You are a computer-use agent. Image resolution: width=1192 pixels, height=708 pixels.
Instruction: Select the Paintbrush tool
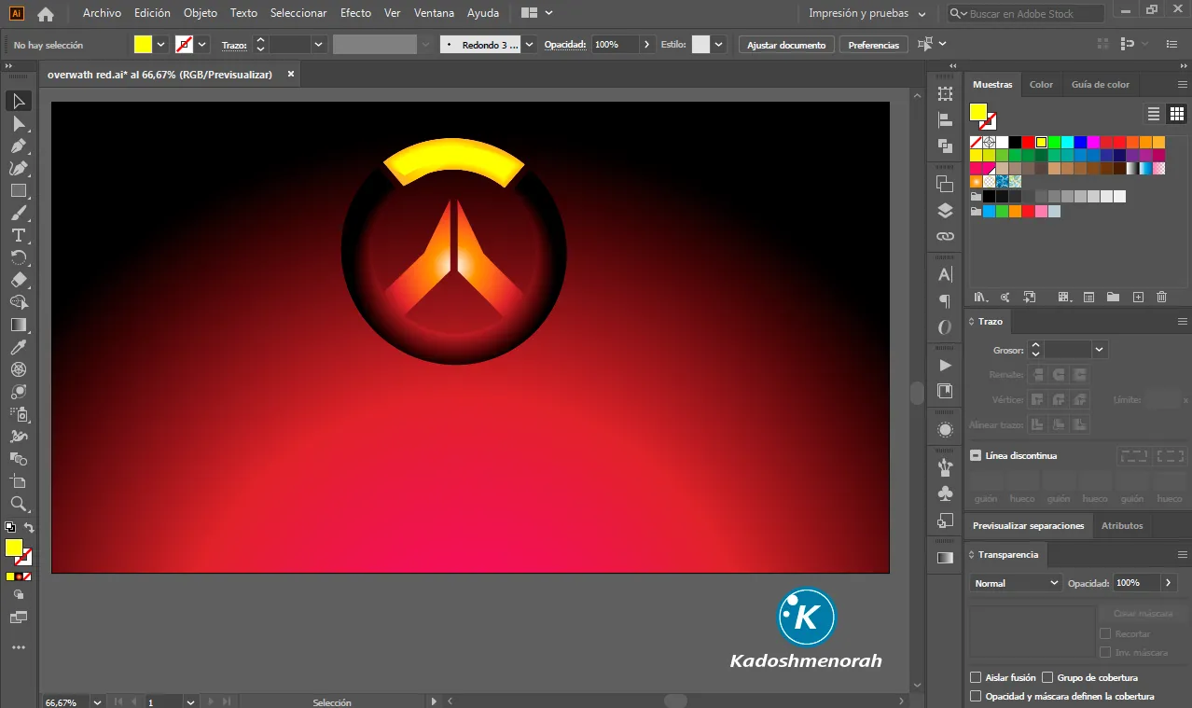pos(18,213)
